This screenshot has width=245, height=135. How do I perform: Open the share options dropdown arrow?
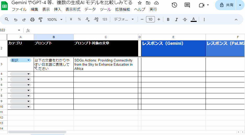(x=240, y=5)
